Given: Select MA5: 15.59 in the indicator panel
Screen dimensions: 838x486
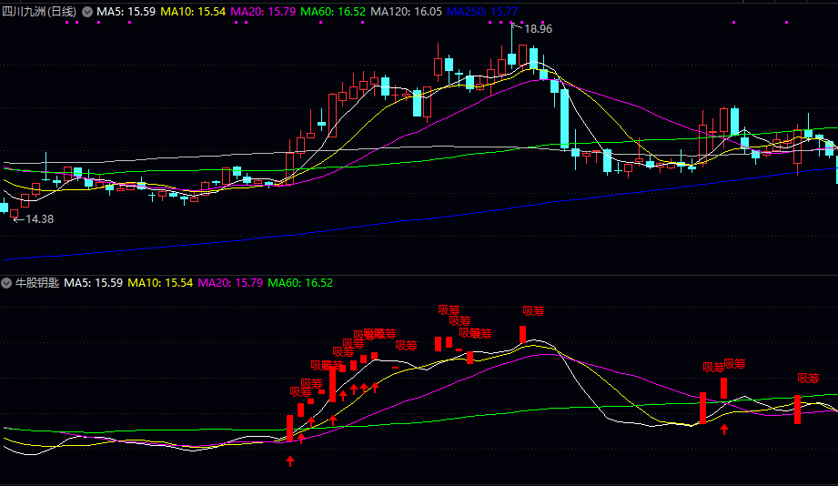Looking at the screenshot, I should click(x=94, y=283).
